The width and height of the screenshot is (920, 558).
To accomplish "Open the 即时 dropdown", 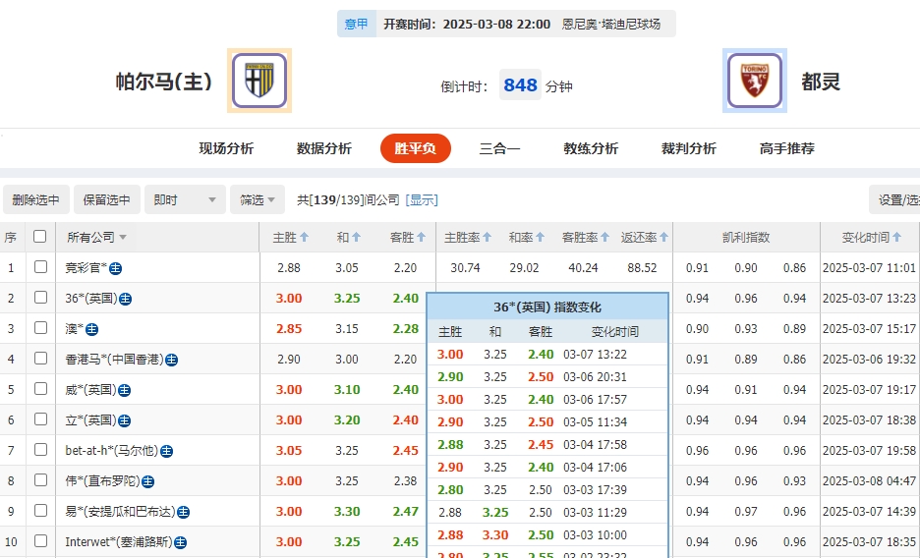I will [185, 200].
